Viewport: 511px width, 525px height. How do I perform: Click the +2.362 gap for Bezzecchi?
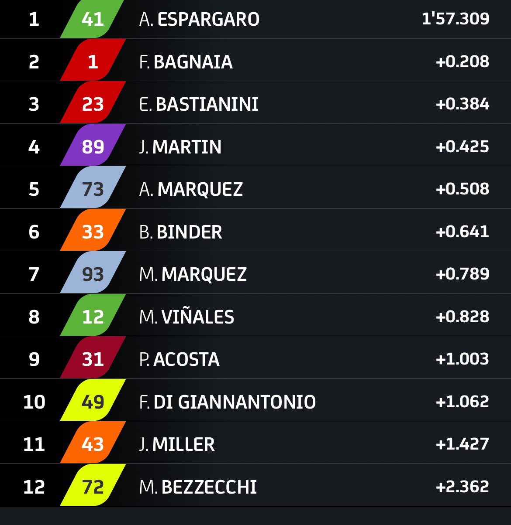click(x=462, y=487)
